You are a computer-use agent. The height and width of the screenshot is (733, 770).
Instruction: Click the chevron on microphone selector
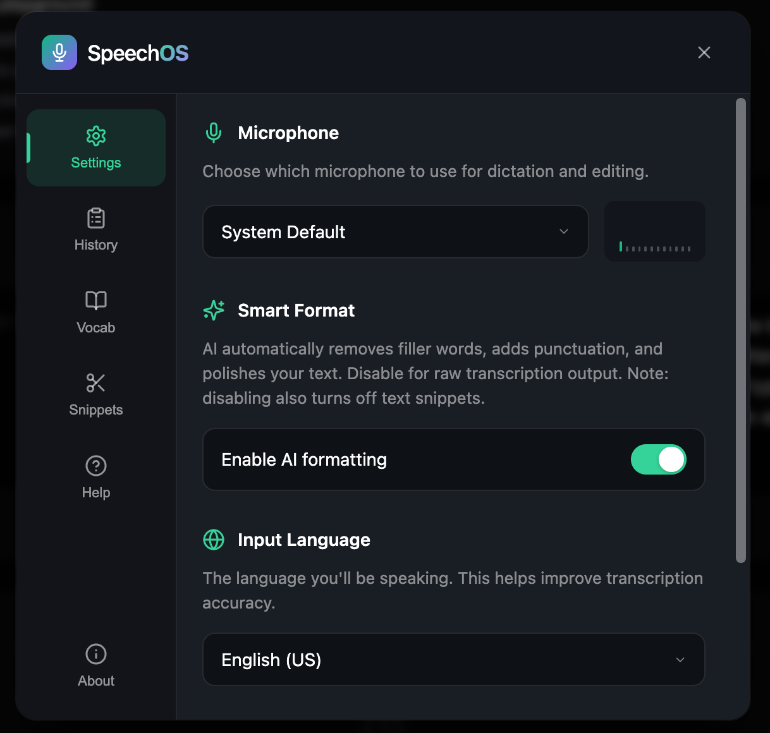click(564, 232)
